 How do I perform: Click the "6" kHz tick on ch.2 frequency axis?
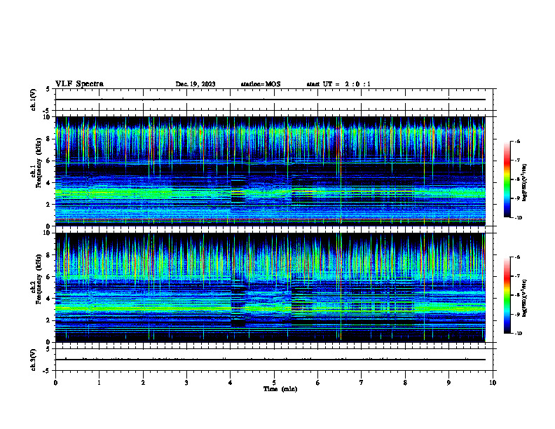coord(48,277)
